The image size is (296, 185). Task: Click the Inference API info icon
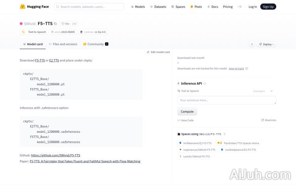pos(204,83)
